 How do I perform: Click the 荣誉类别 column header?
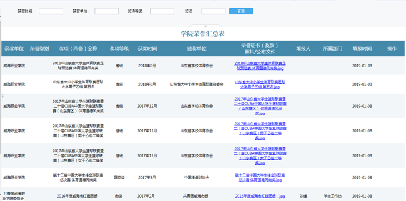coord(39,48)
